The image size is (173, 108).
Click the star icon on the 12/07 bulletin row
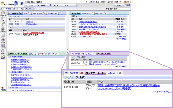pos(78,24)
